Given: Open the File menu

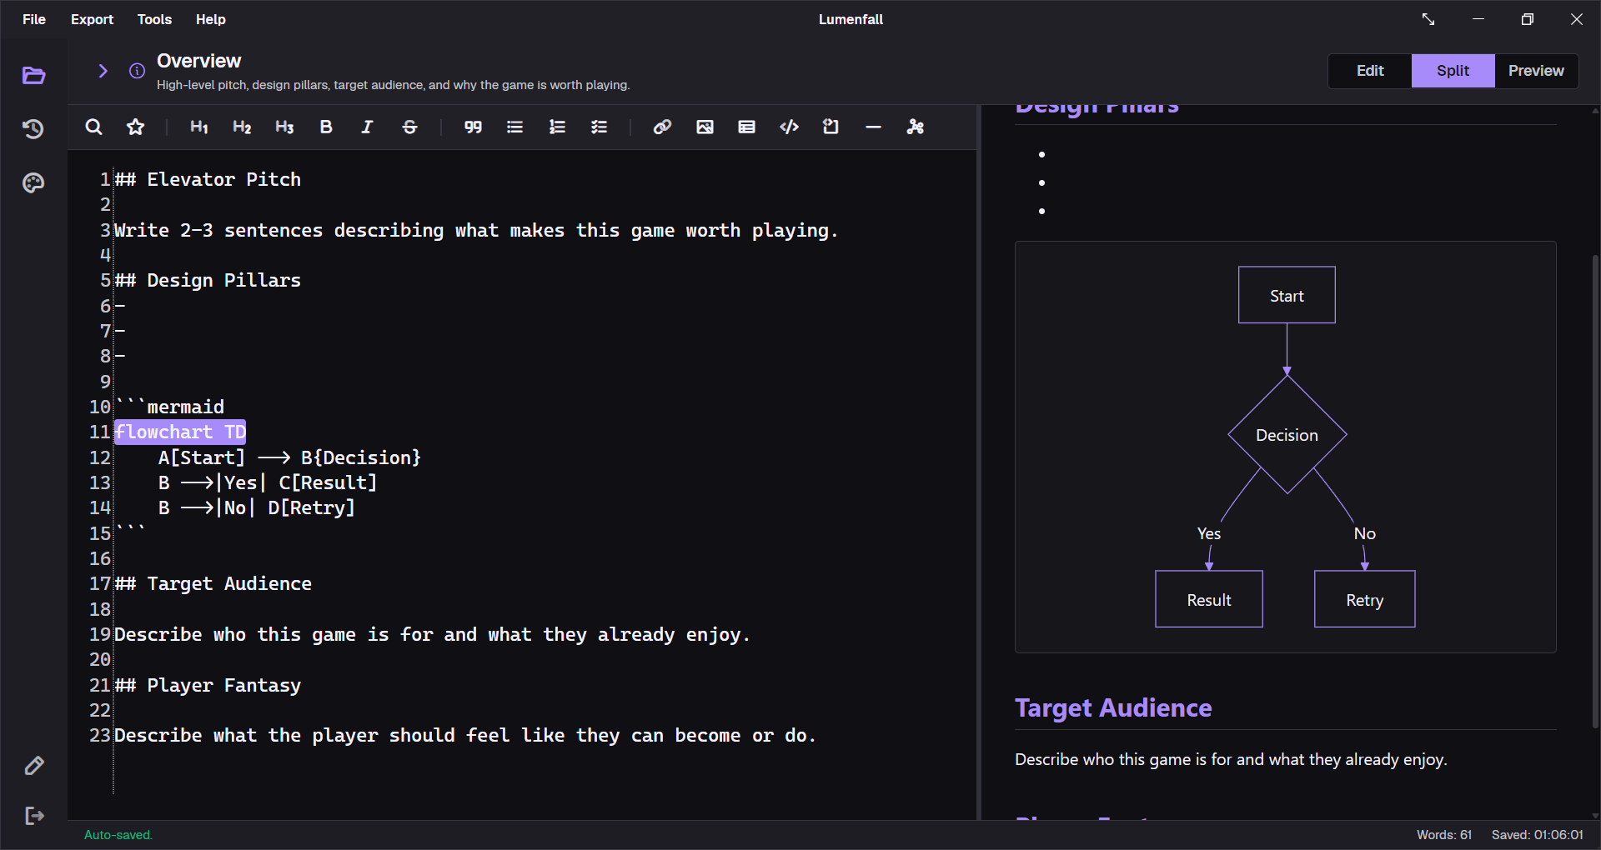Looking at the screenshot, I should 34,19.
